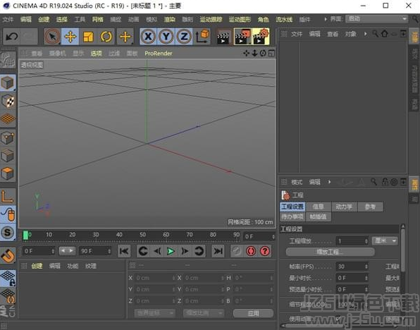The height and width of the screenshot is (330, 420).
Task: Click the planar workplane icon at sidebar bottom
Action: (x=8, y=295)
